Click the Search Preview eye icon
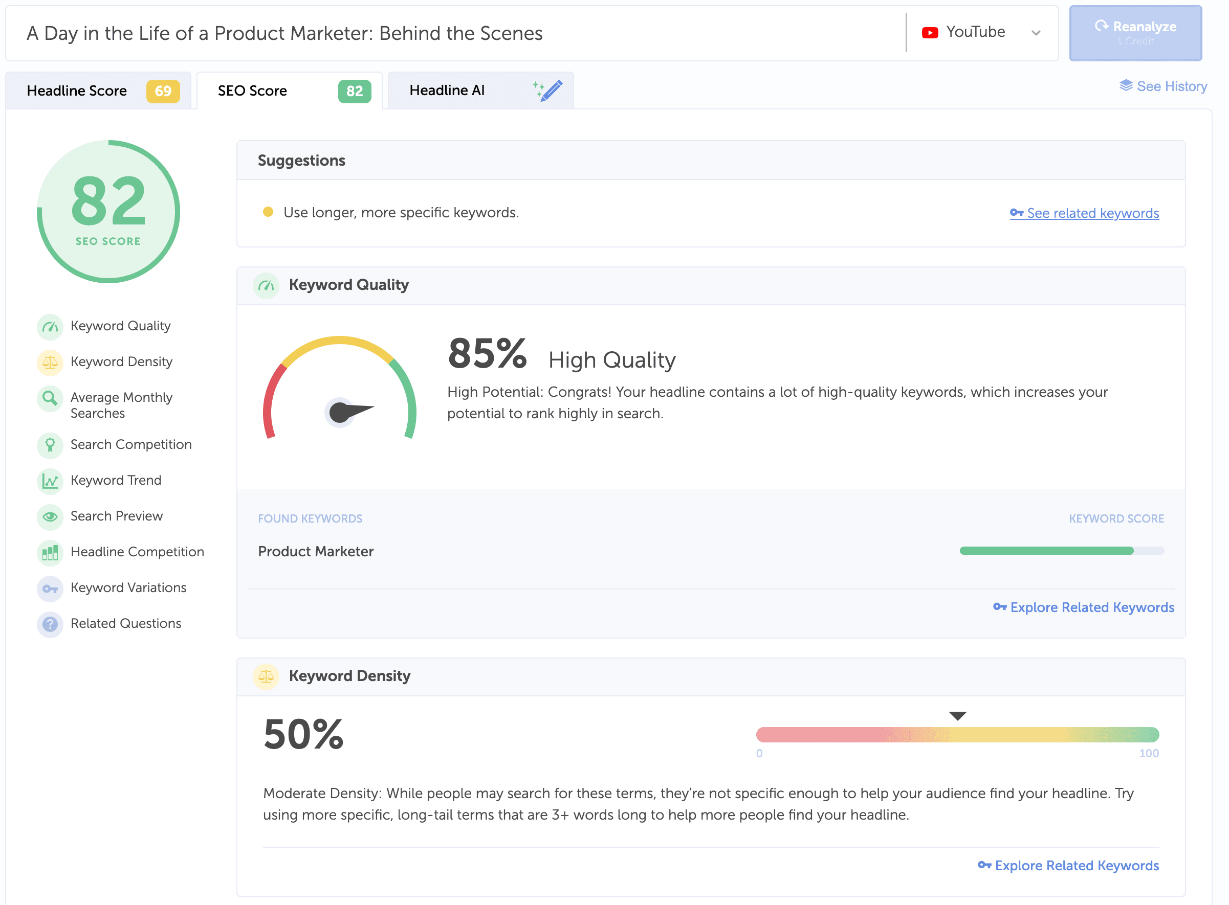The width and height of the screenshot is (1229, 905). [x=49, y=516]
